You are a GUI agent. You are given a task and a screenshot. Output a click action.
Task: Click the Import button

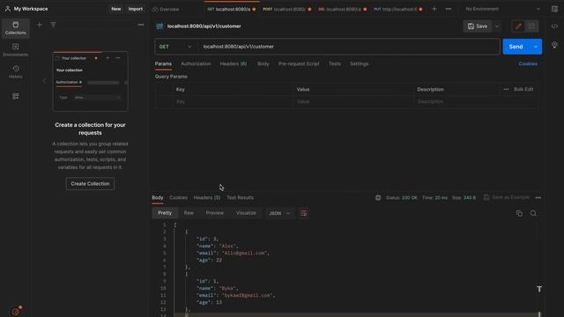135,9
